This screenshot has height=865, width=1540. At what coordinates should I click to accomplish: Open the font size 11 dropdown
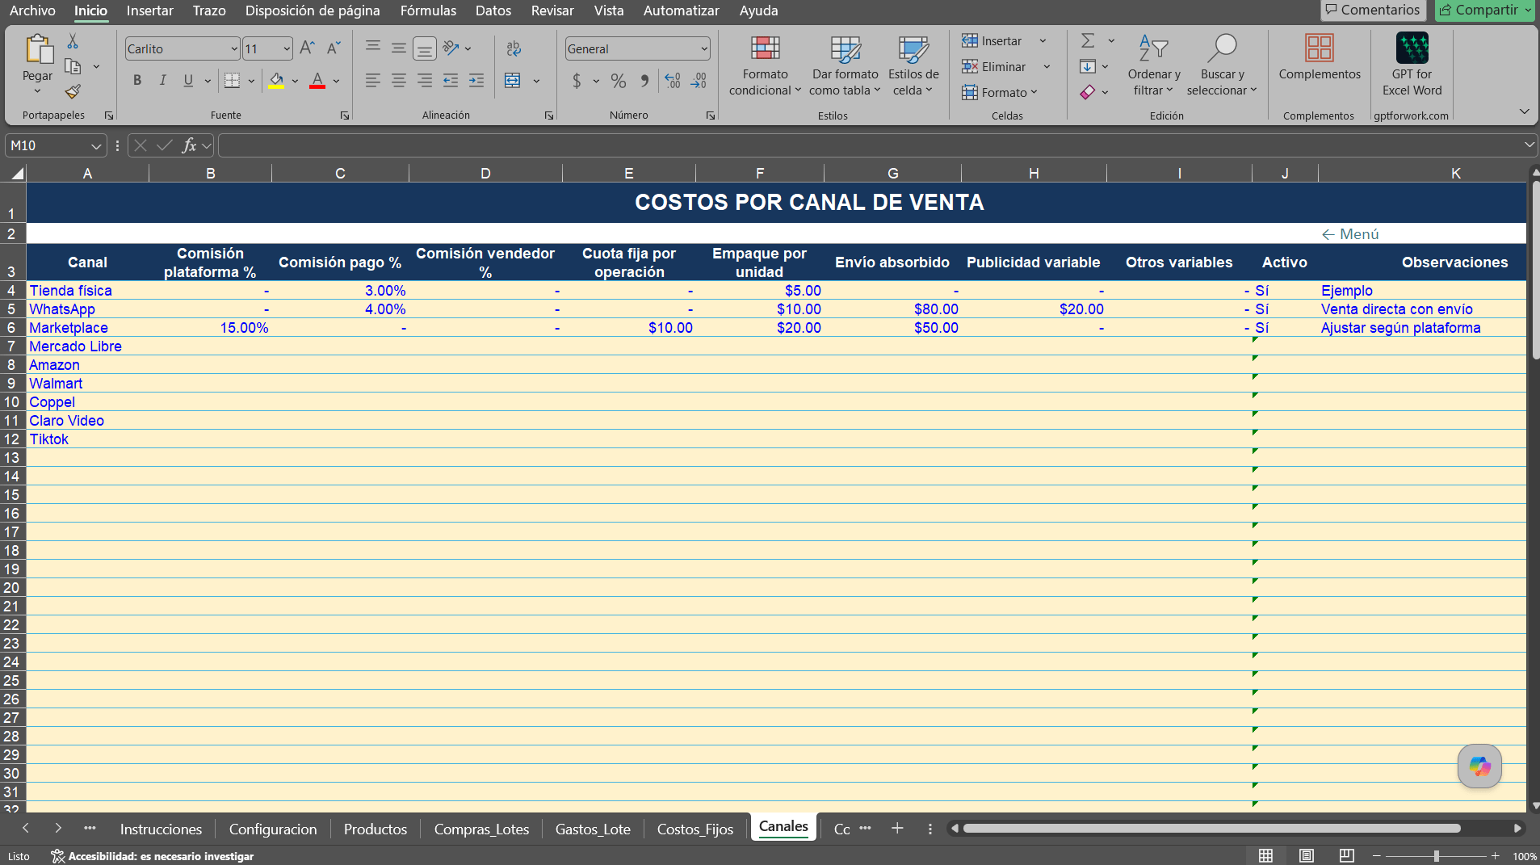(287, 49)
